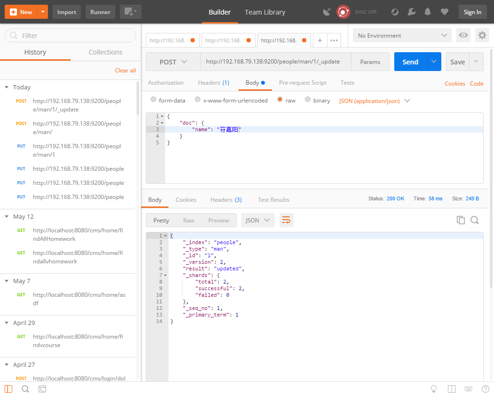Screen dimensions: 494x396
Task: Click the notifications bell icon
Action: point(428,12)
